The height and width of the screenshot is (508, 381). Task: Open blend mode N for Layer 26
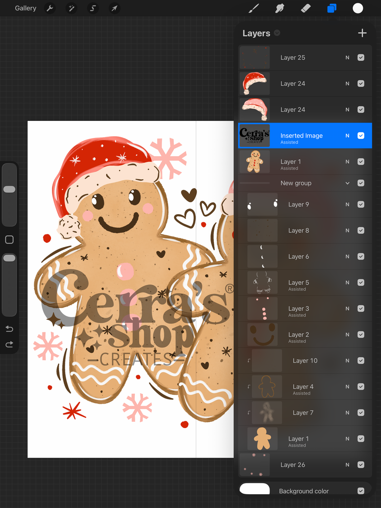[347, 465]
